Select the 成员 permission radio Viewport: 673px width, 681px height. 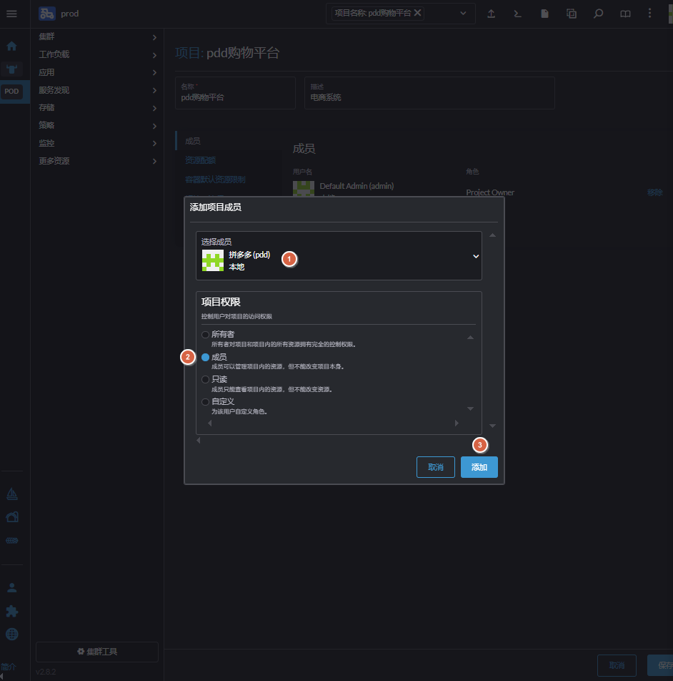206,357
